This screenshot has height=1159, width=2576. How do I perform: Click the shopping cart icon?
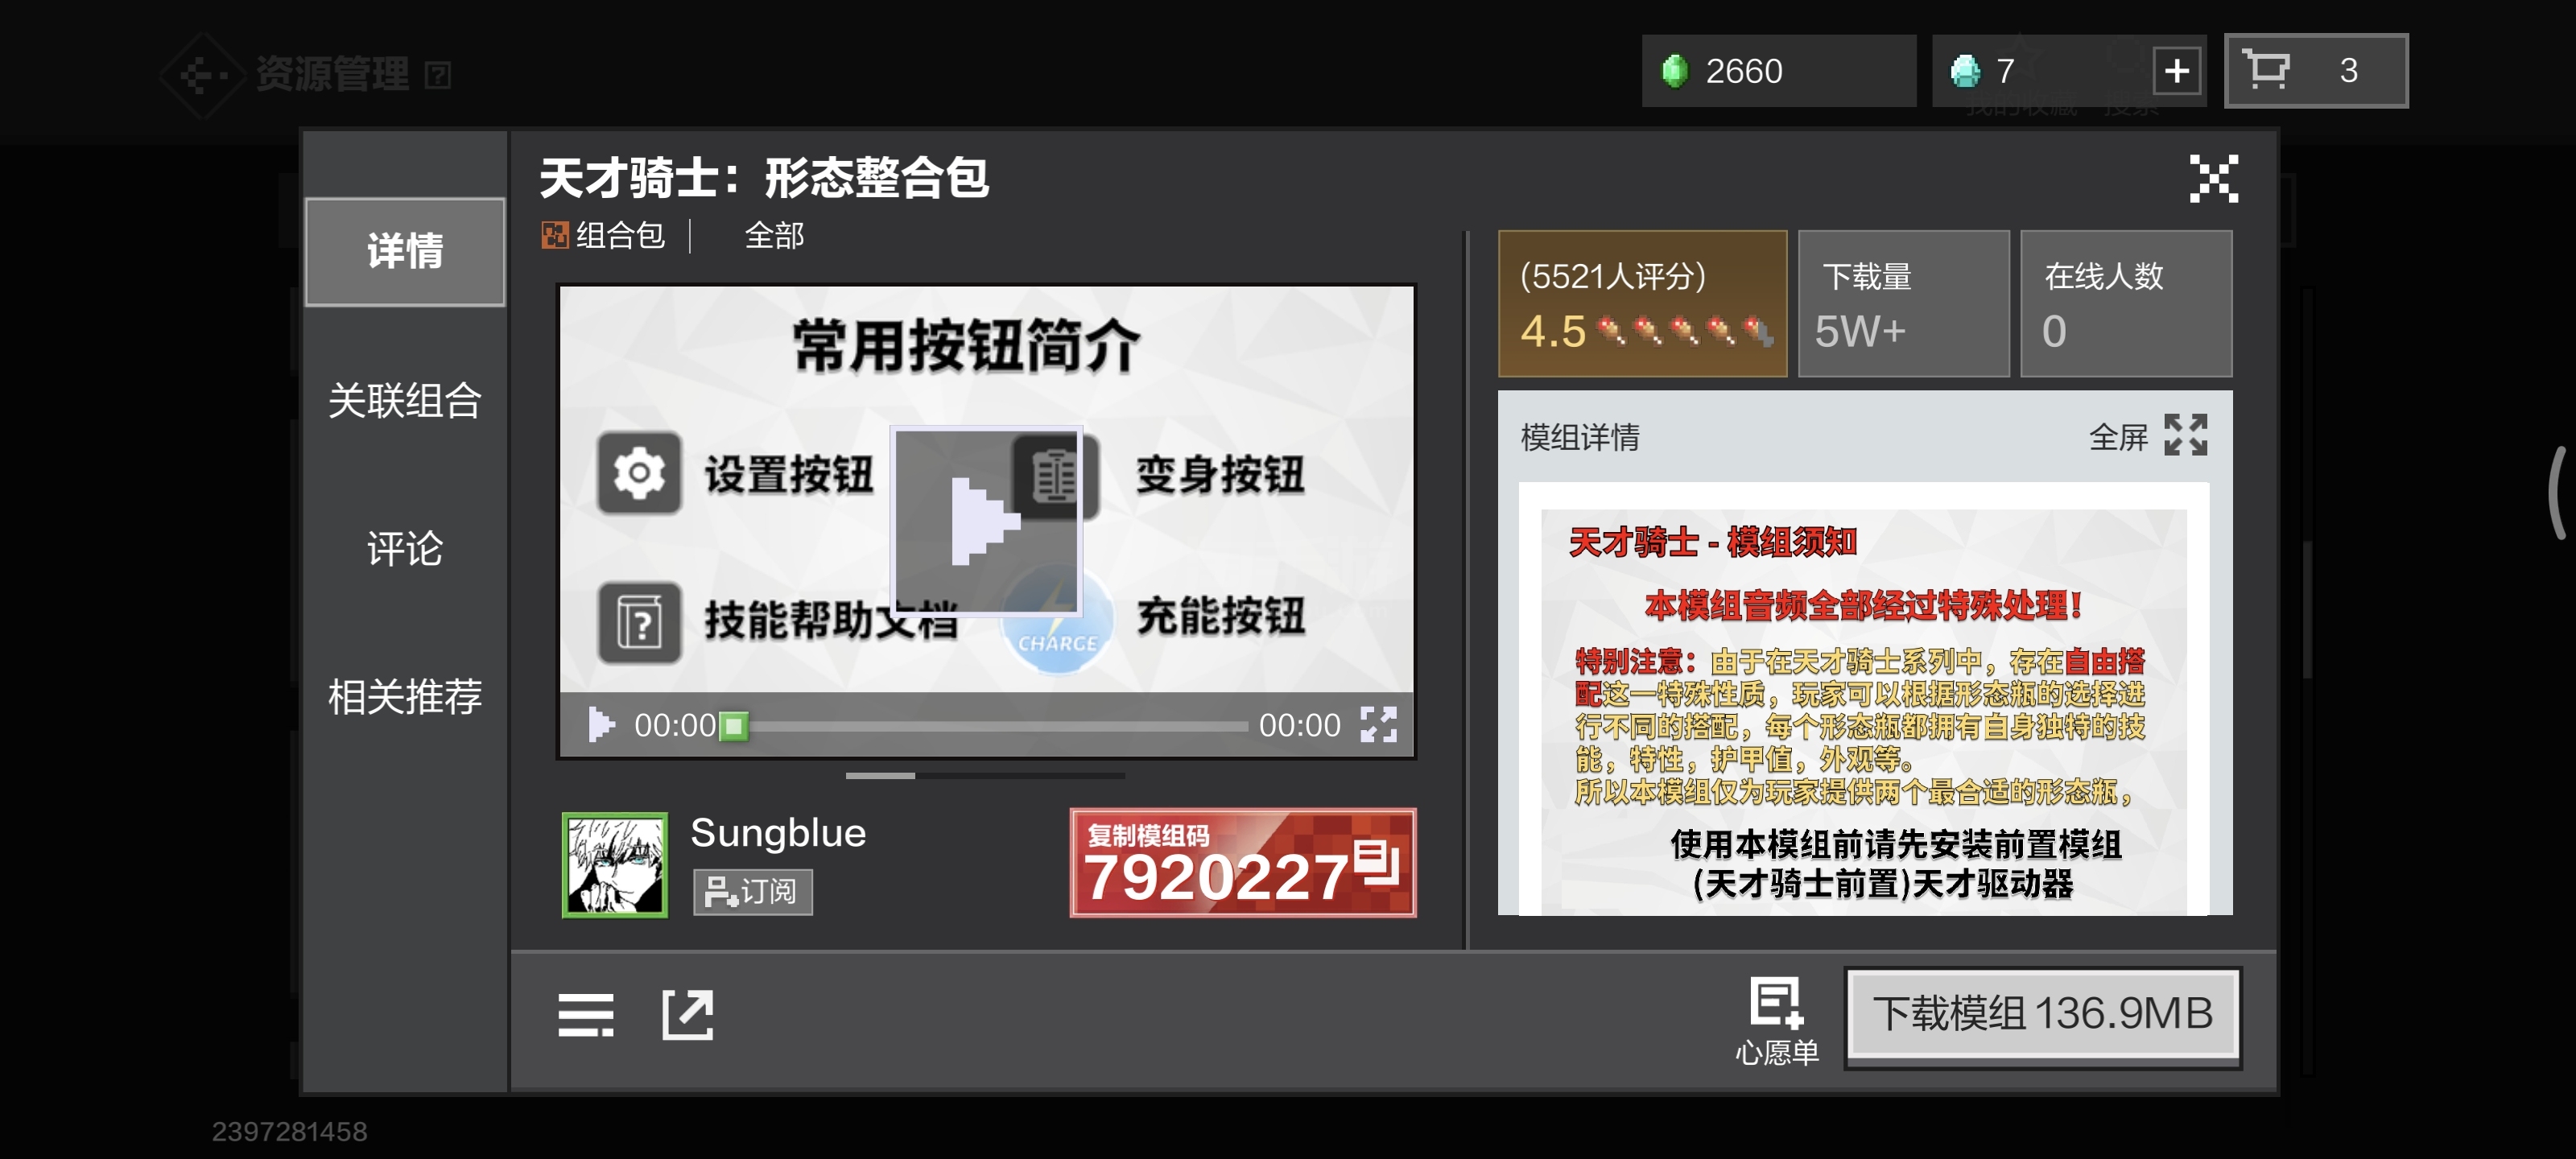click(2267, 71)
